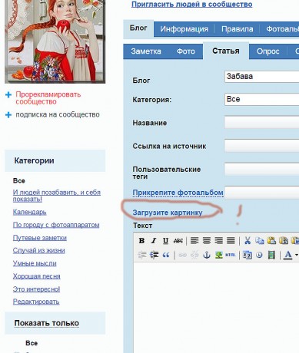
Task: Click the Пользовательские теги input field
Action: point(261,170)
